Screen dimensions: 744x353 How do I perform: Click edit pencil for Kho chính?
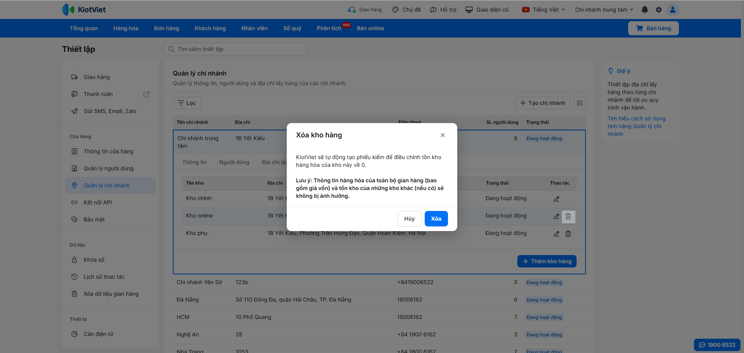coord(556,199)
